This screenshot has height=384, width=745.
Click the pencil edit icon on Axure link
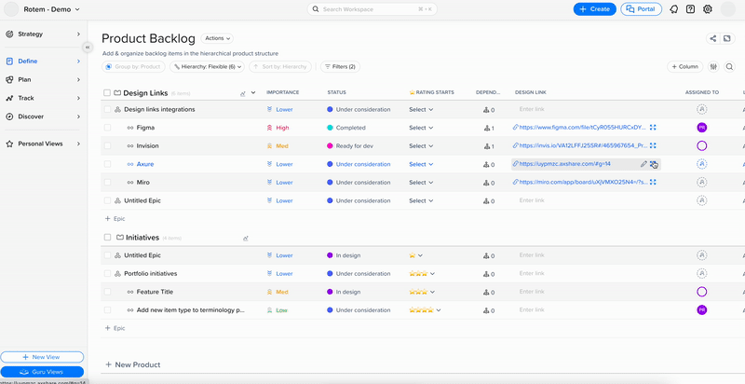pyautogui.click(x=643, y=164)
